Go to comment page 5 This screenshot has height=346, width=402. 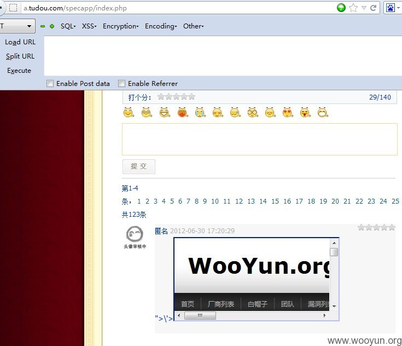[172, 201]
